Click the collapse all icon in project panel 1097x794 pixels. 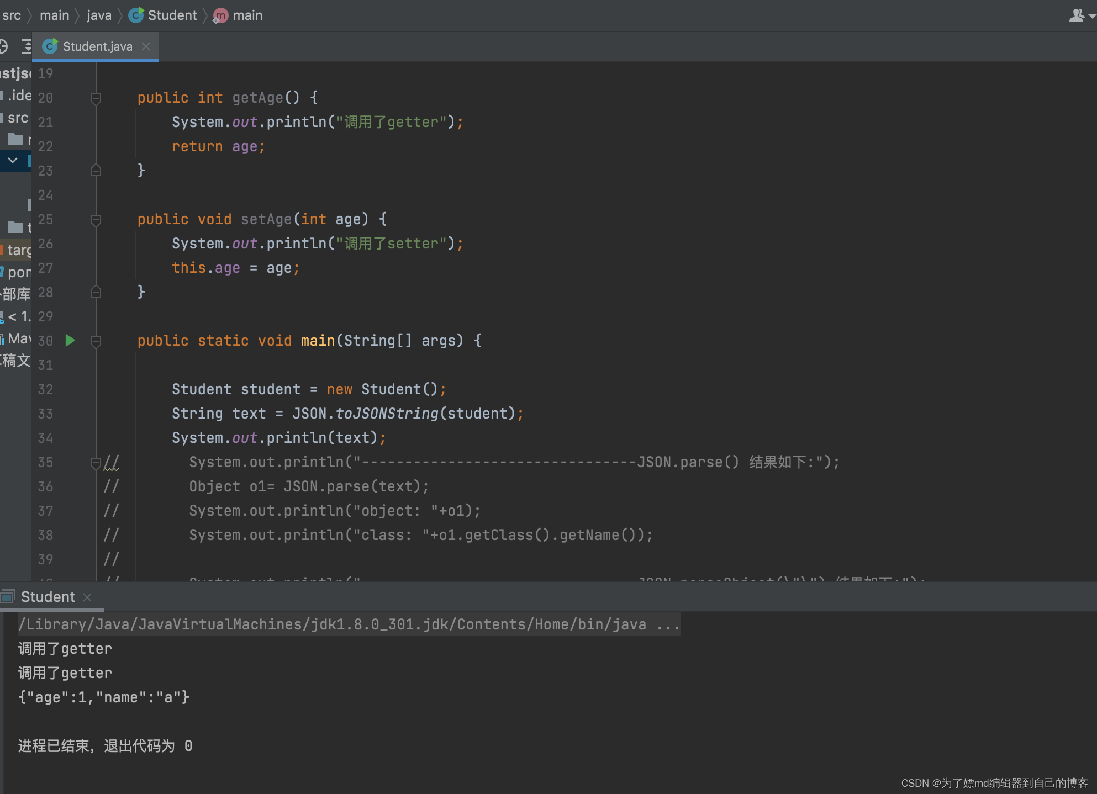[26, 46]
